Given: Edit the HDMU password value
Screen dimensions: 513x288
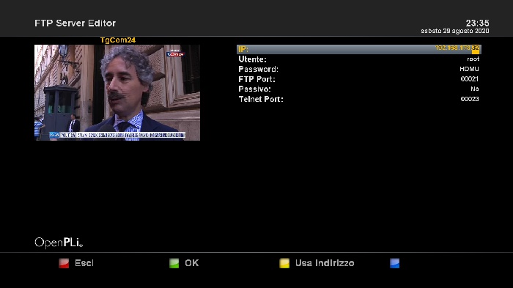Looking at the screenshot, I should [469, 69].
